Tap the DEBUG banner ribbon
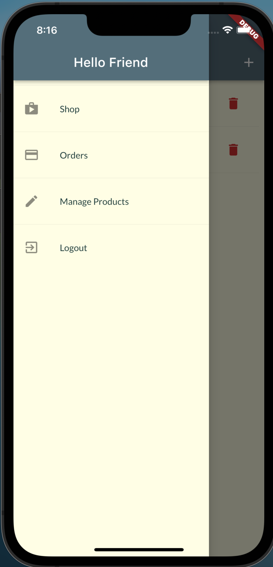Viewport: 273px width, 567px height. pos(249,29)
